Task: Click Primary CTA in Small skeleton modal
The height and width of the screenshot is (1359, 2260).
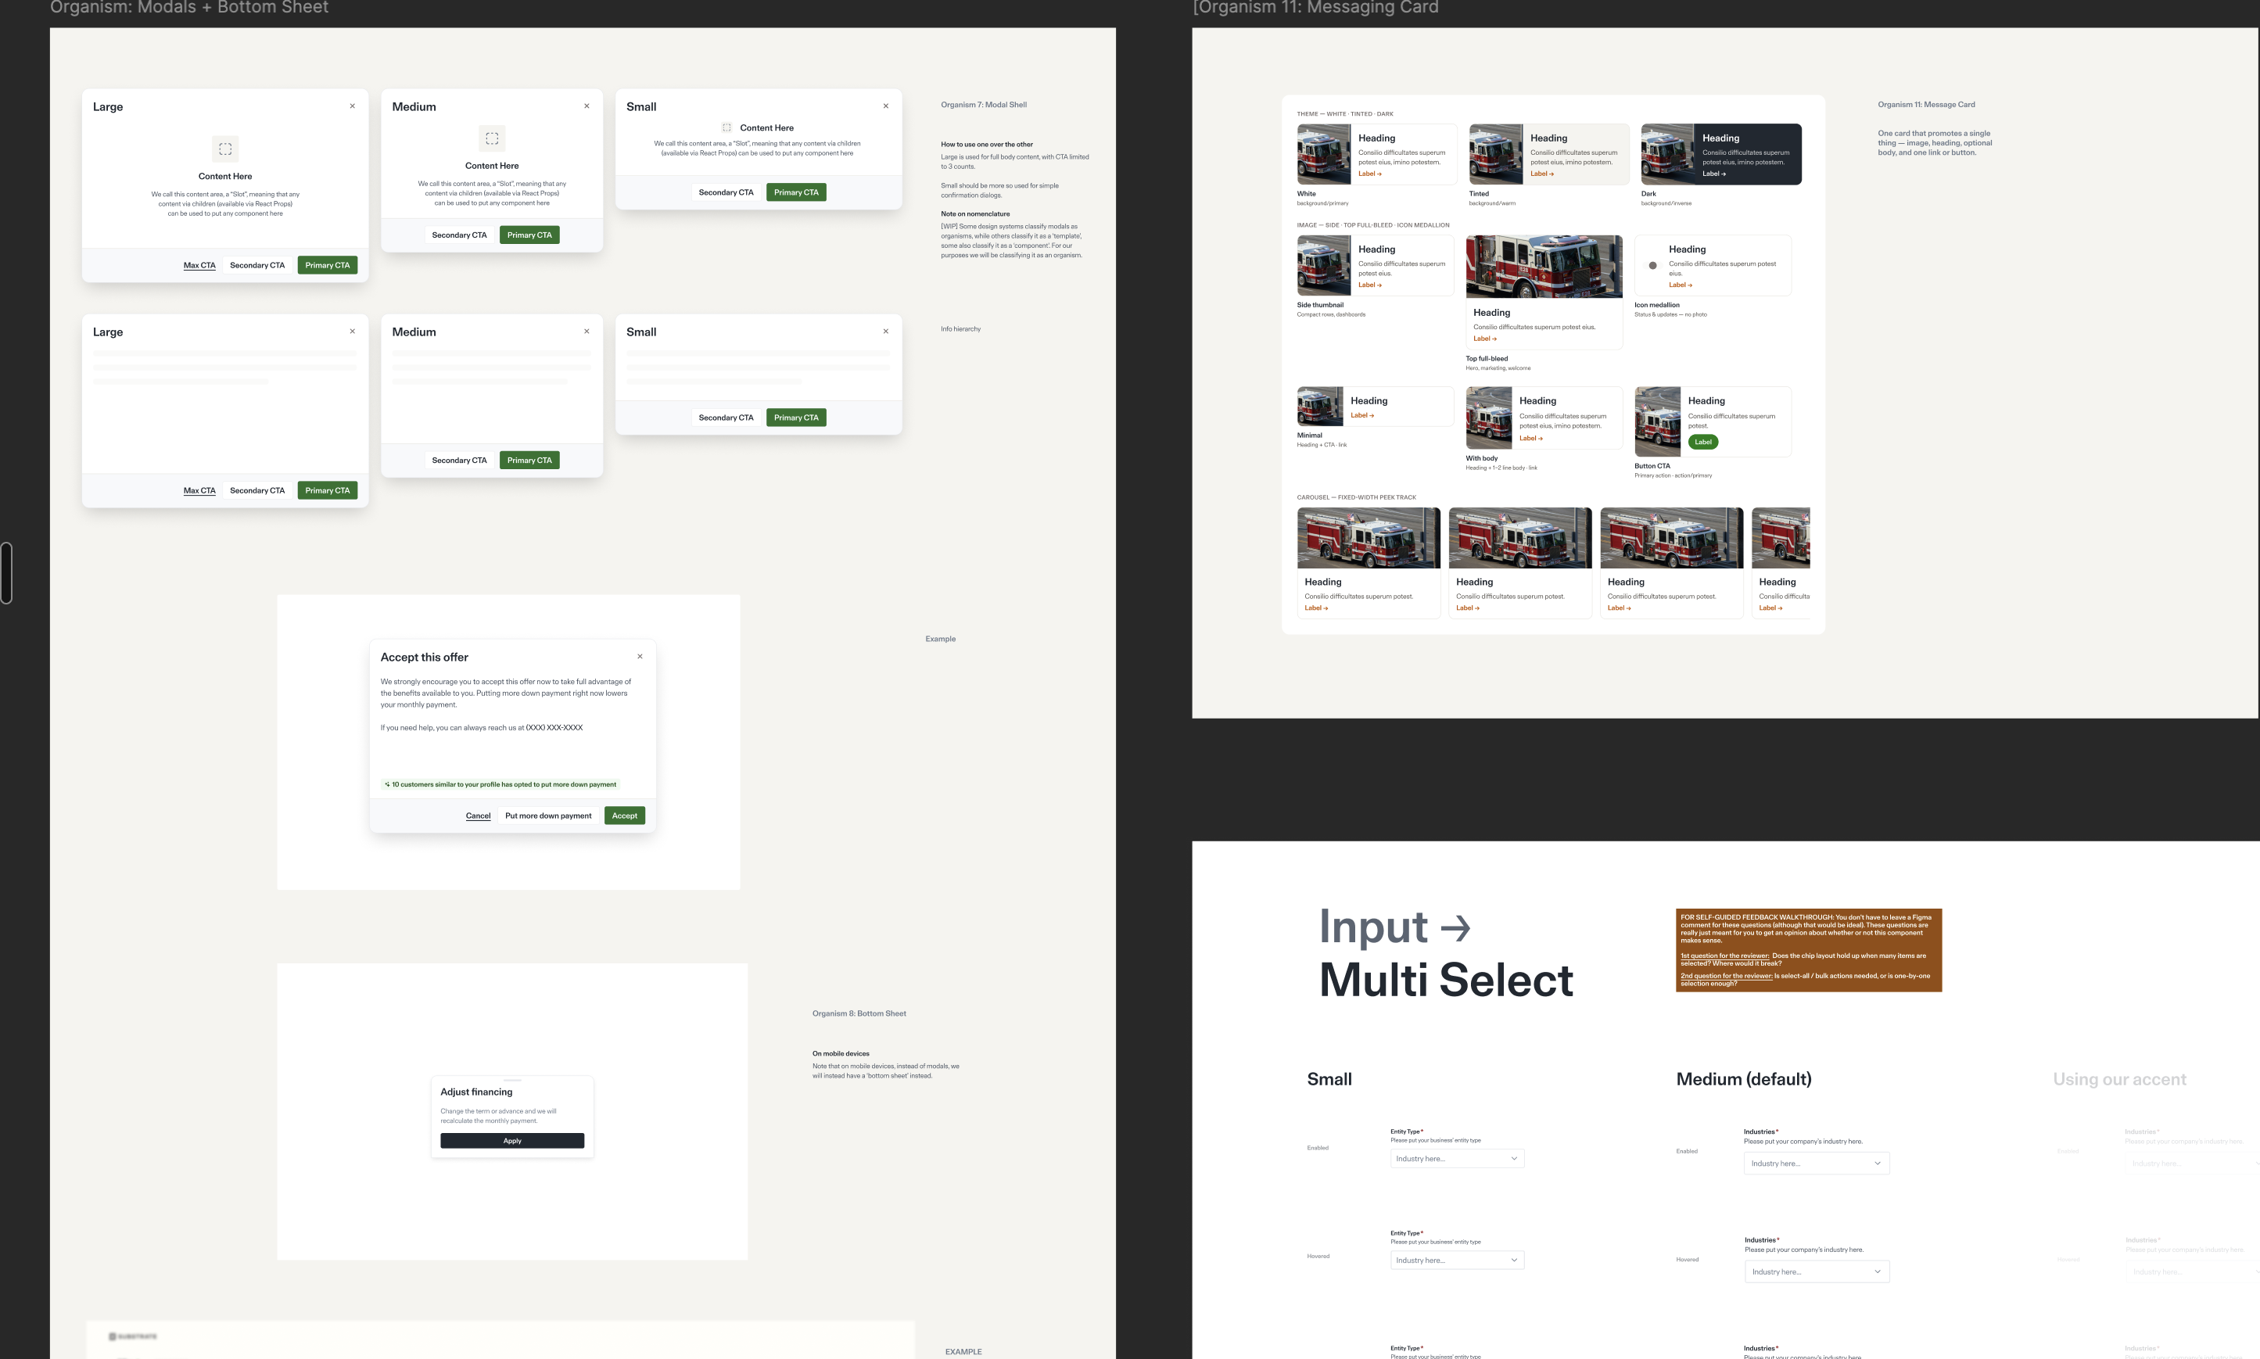Action: 796,418
